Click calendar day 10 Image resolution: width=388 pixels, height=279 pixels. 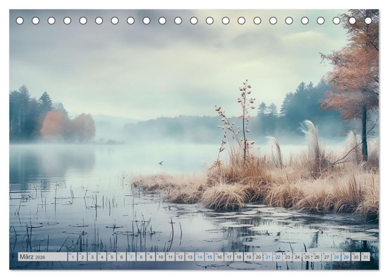[160, 257]
